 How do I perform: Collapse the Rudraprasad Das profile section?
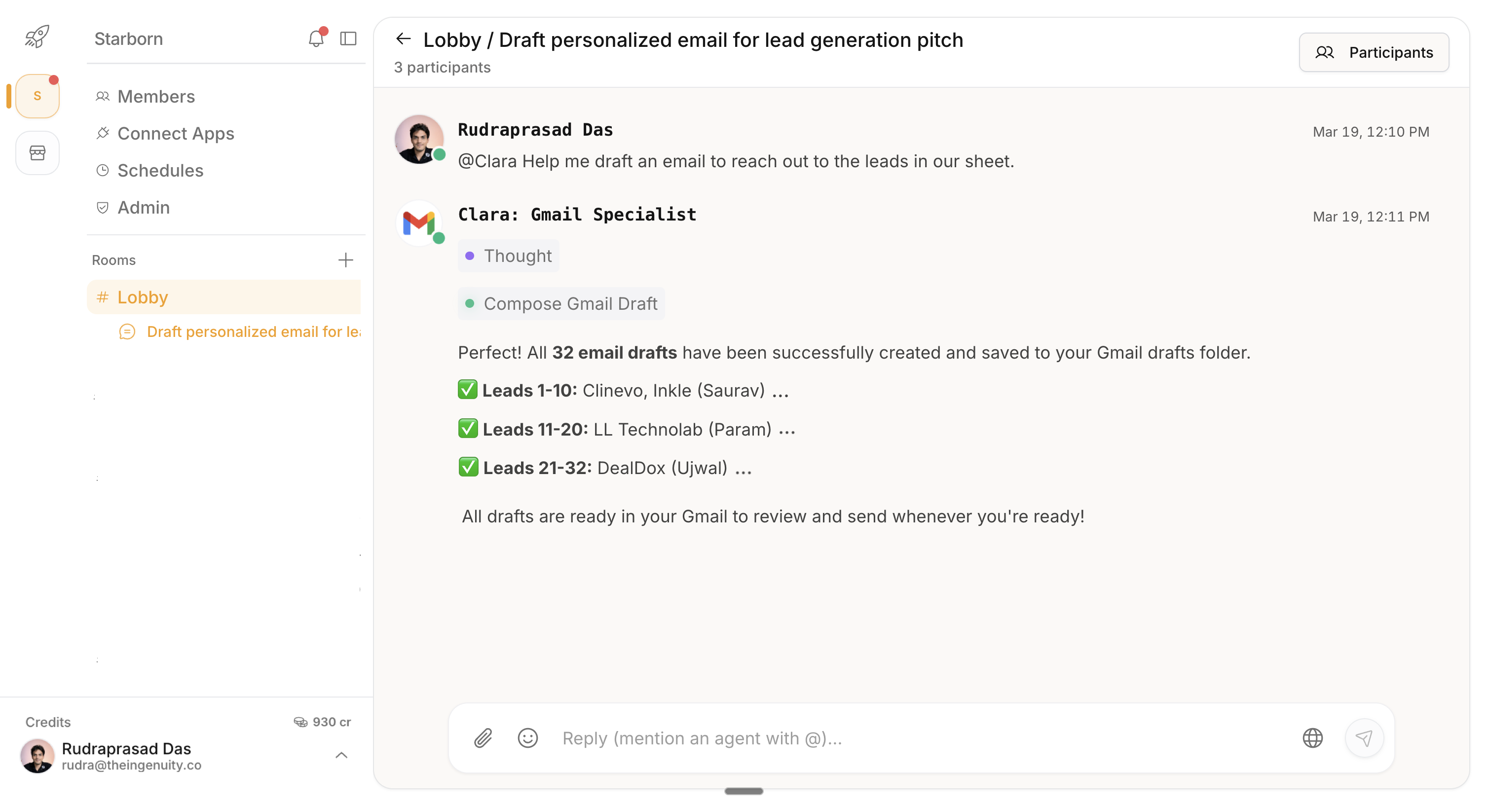click(x=341, y=756)
